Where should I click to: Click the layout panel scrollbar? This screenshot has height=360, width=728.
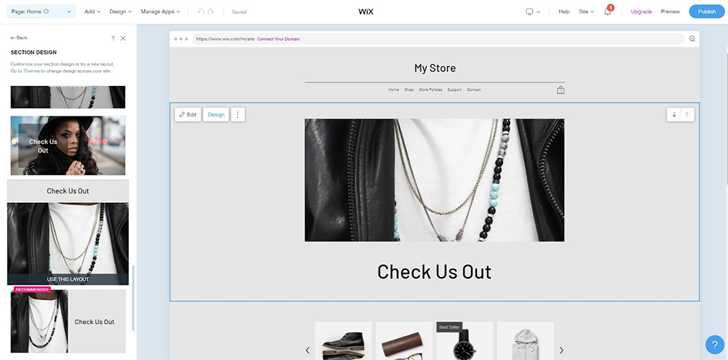click(x=132, y=298)
